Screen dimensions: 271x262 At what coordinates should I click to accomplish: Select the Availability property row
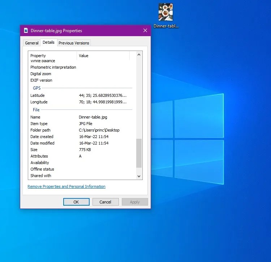pyautogui.click(x=81, y=163)
